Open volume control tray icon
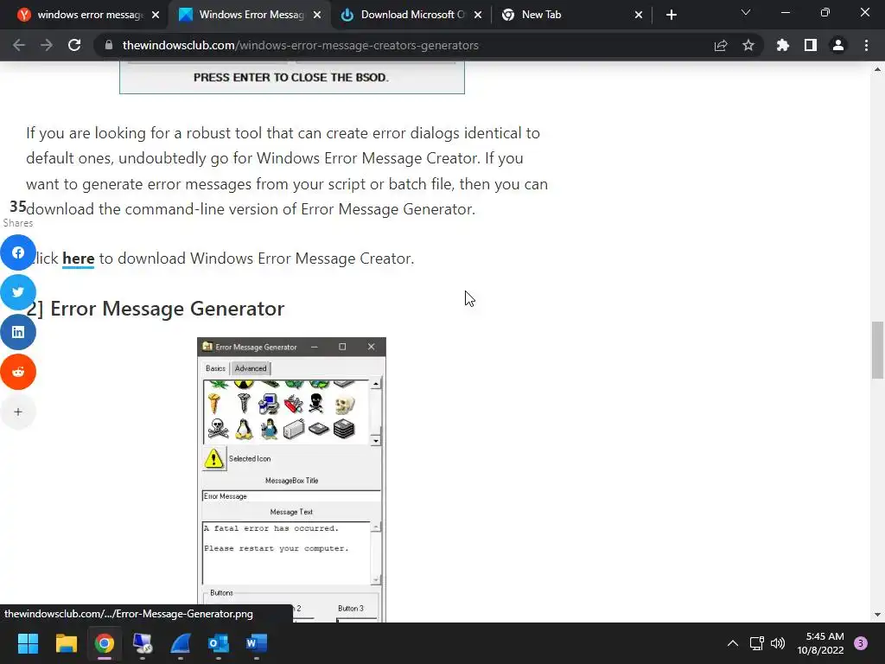885x664 pixels. pyautogui.click(x=778, y=643)
